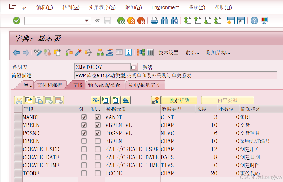283x182 pixels.
Task: Toggle the key checkbox for CREATE_TIME
Action: pos(84,165)
